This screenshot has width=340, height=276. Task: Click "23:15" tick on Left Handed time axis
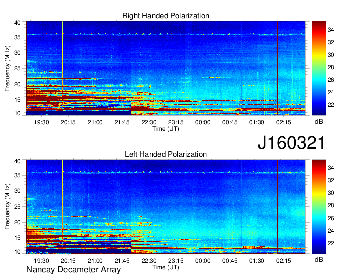176,261
